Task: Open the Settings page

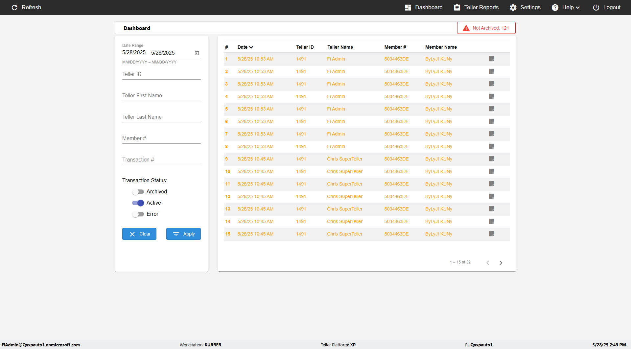Action: [x=525, y=7]
